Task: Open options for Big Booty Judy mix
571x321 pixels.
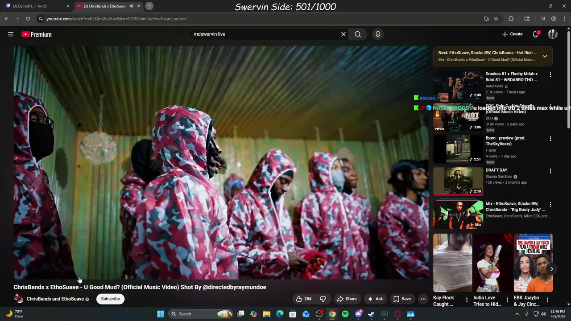Action: point(550,205)
